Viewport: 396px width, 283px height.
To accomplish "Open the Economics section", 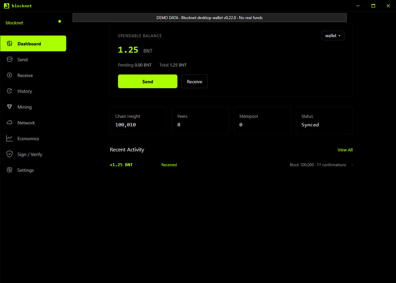I will pos(33,139).
